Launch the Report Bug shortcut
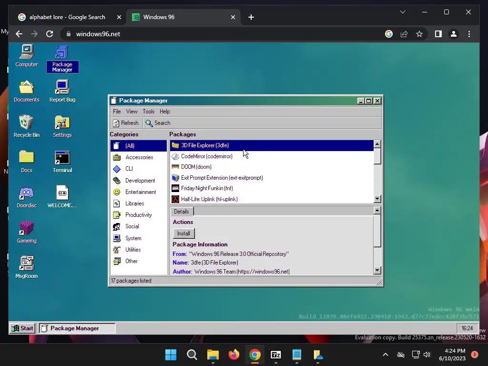Screen dimensions: 488x366 click(62, 91)
